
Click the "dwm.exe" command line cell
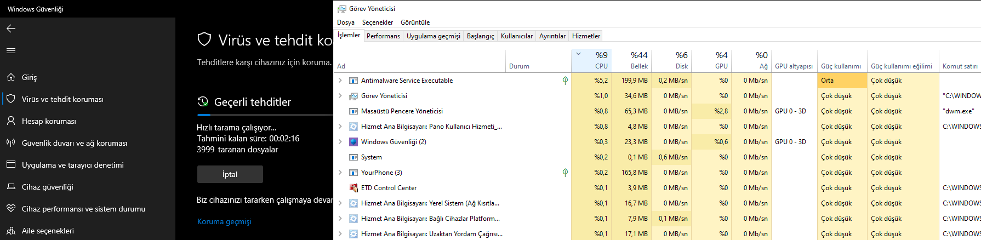(960, 111)
